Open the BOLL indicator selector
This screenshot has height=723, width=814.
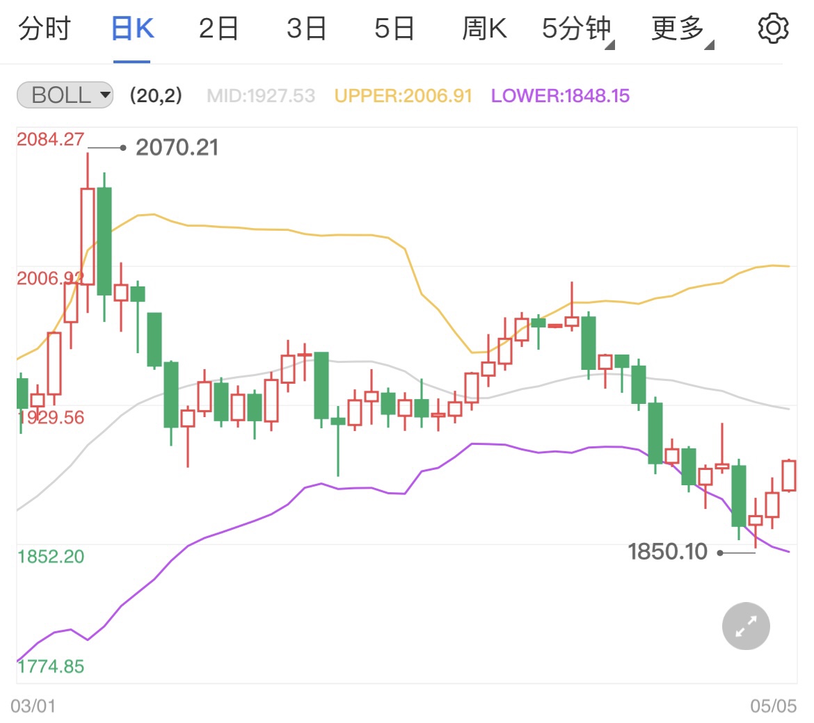[x=65, y=95]
